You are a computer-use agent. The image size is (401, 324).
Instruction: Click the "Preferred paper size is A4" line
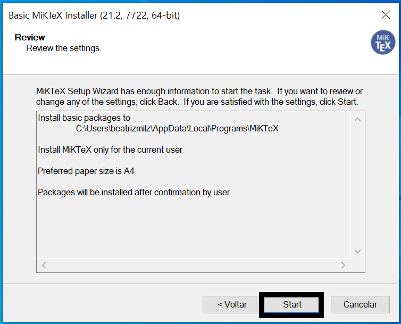click(90, 171)
